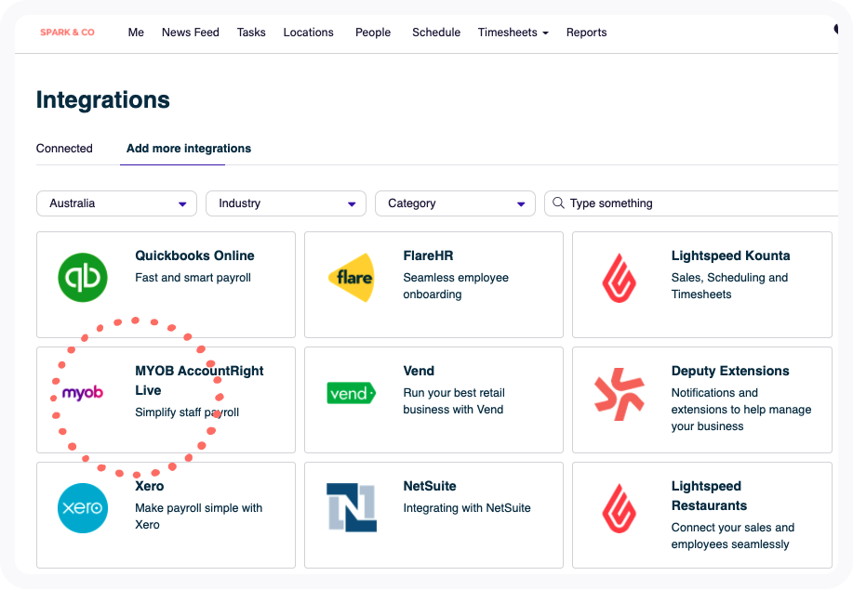Open the Schedule menu item

[435, 32]
